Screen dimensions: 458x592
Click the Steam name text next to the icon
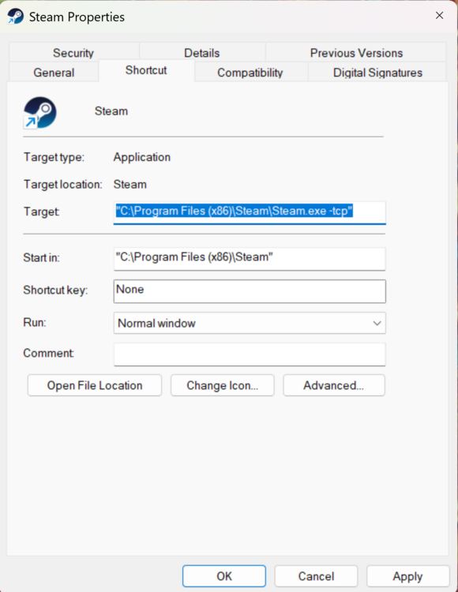(x=111, y=111)
